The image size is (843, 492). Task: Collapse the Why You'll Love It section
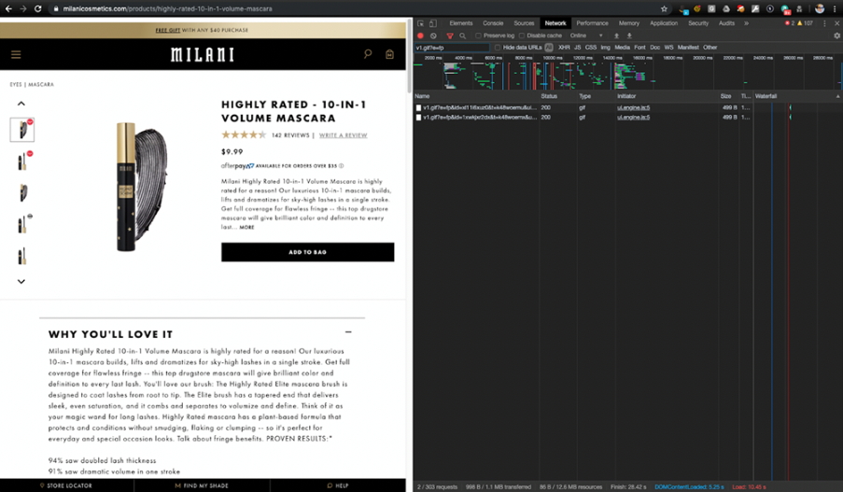[348, 332]
